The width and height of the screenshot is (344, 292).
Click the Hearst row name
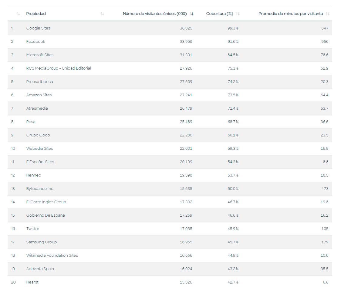(x=32, y=282)
